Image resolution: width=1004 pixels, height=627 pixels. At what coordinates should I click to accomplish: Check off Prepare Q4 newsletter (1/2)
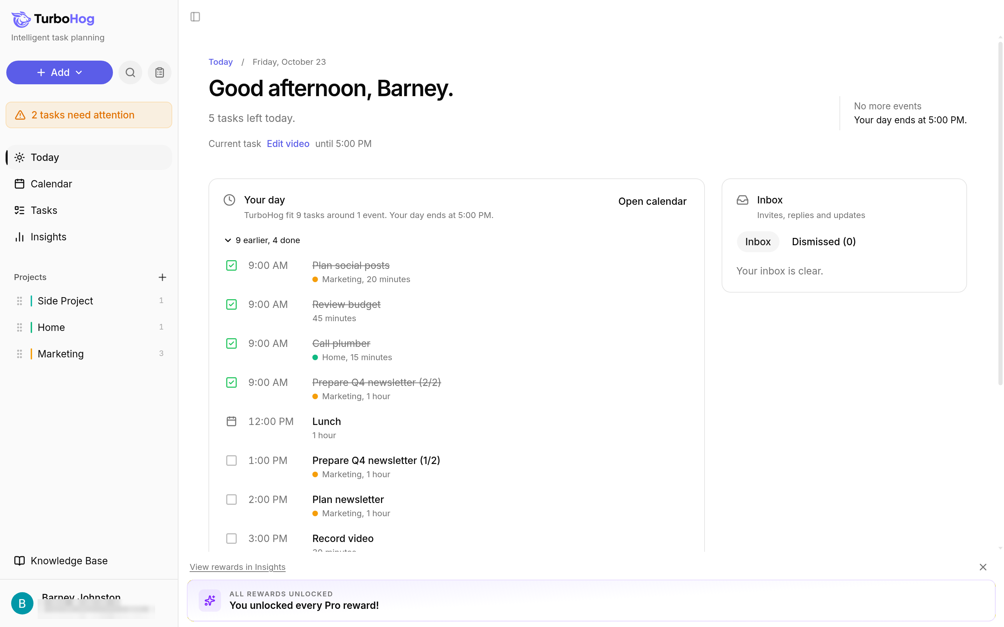pos(231,460)
